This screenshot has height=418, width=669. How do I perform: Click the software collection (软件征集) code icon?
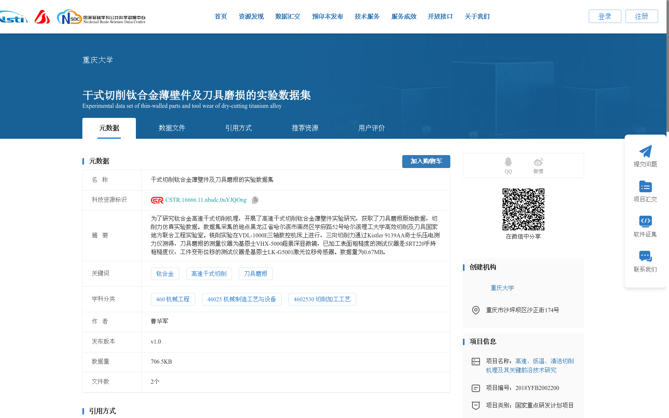coord(646,222)
